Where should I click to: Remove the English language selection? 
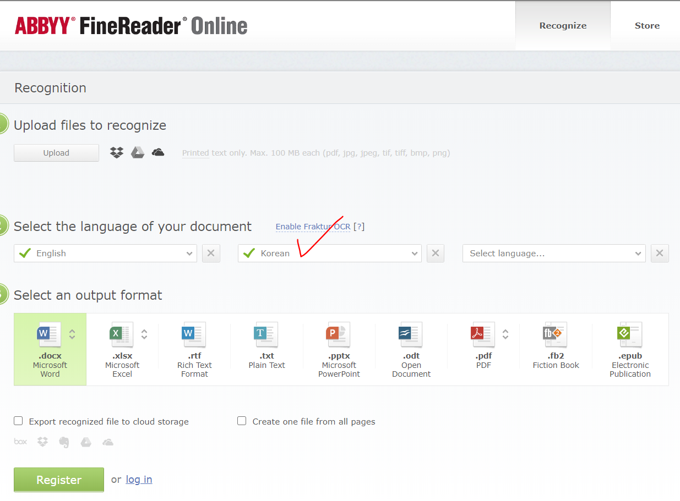(x=211, y=254)
